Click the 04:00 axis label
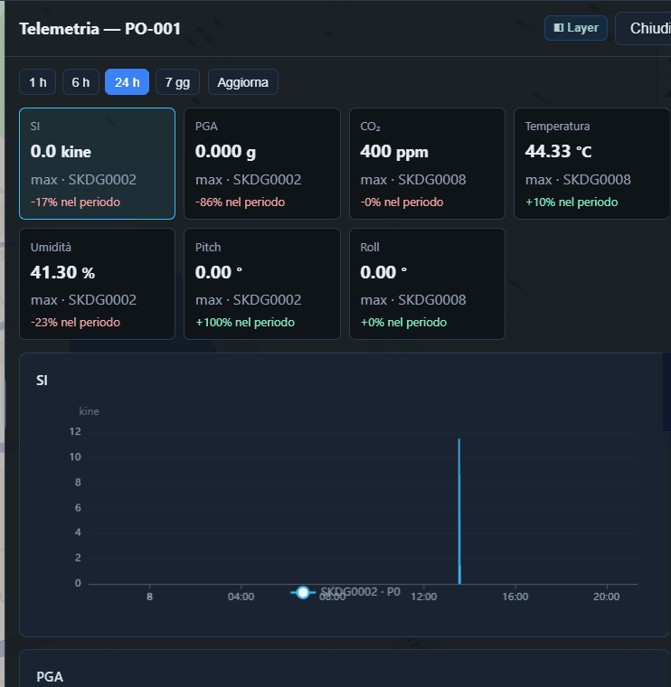Image resolution: width=671 pixels, height=687 pixels. tap(241, 597)
